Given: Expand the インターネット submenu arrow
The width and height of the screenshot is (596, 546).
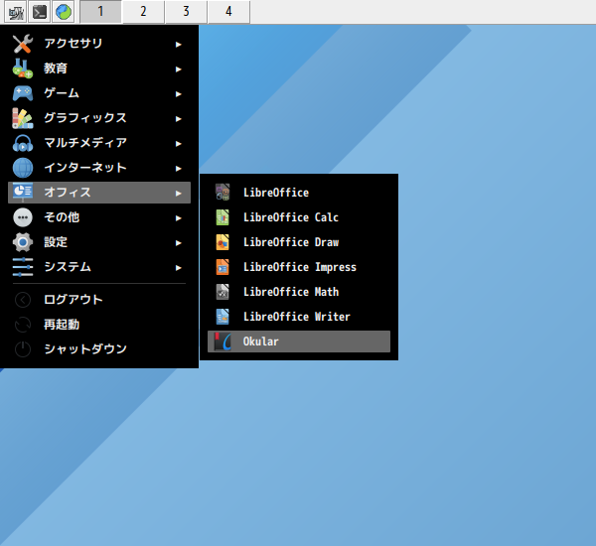Looking at the screenshot, I should 178,169.
